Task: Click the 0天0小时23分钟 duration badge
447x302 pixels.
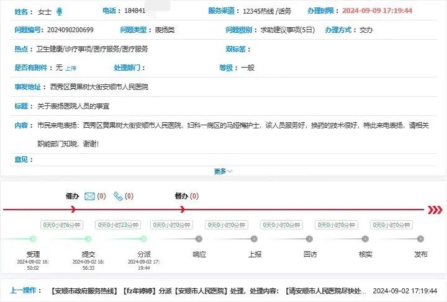Action: click(118, 225)
